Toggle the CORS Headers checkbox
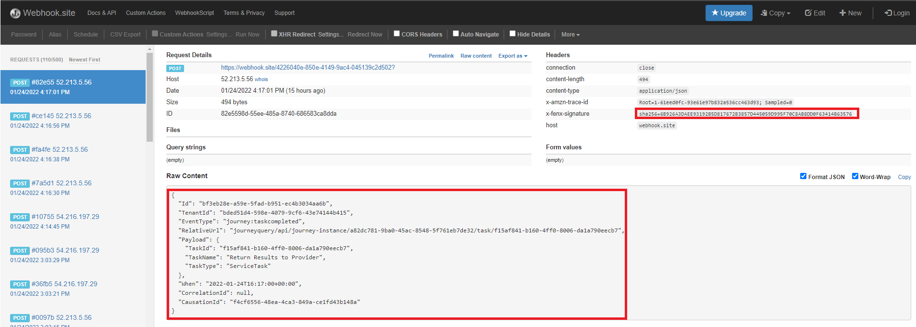Viewport: 916px width, 327px height. coord(396,34)
